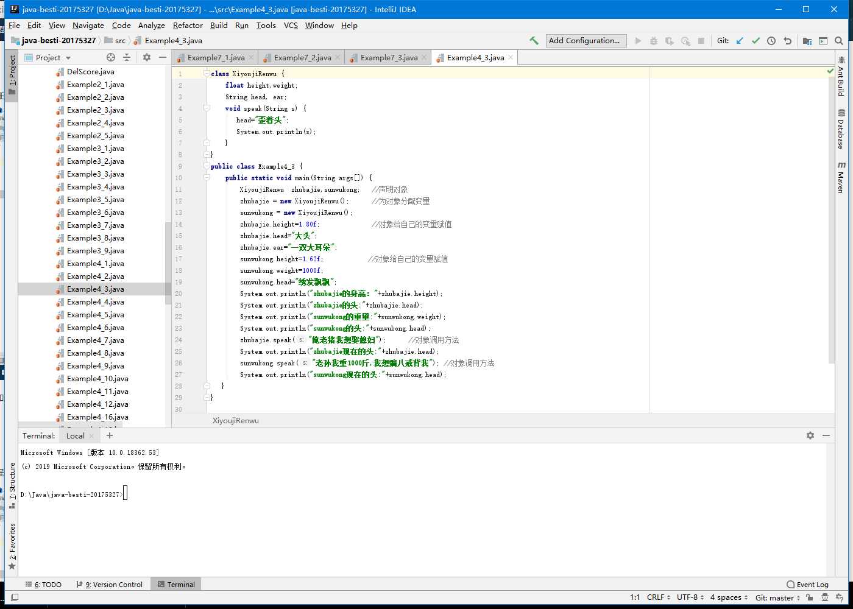Open Project Structure icon in toolbar
853x609 pixels.
click(x=807, y=41)
